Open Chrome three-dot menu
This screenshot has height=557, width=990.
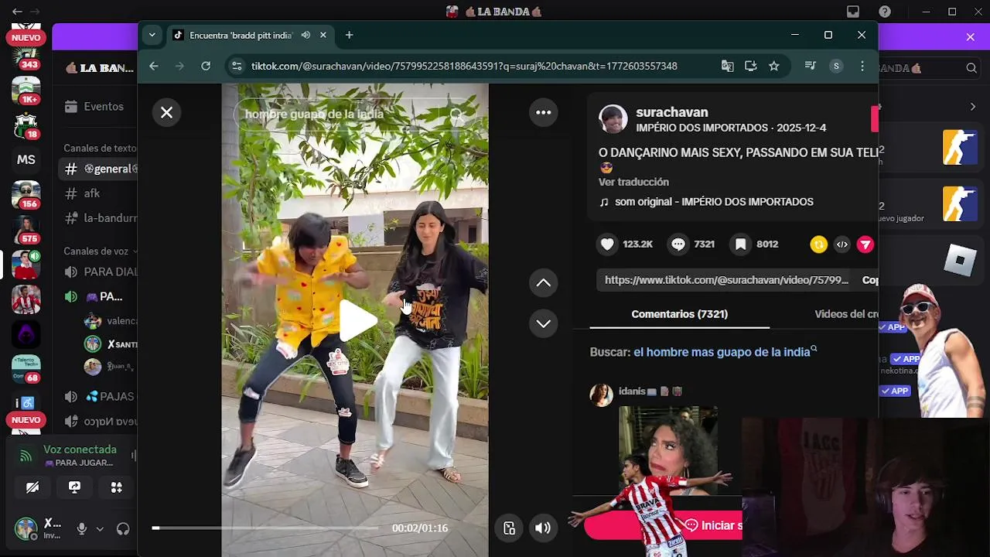pos(862,67)
